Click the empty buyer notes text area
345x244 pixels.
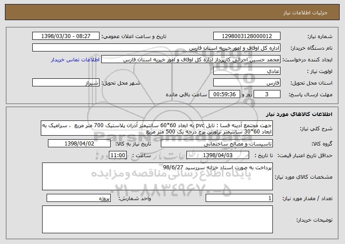[x=157, y=219]
